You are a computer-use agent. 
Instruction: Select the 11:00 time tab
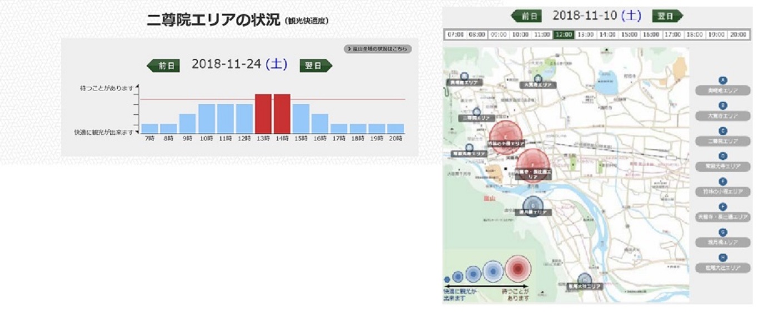coord(542,34)
